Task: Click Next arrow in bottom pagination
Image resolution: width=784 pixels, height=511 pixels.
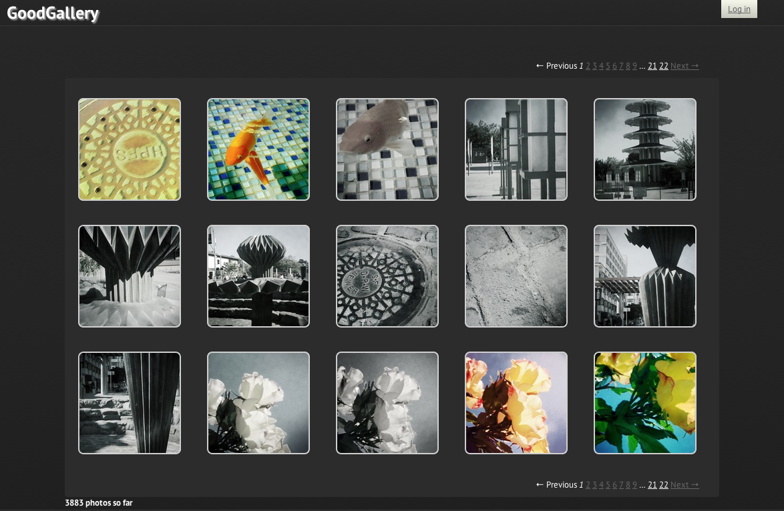Action: click(x=684, y=485)
